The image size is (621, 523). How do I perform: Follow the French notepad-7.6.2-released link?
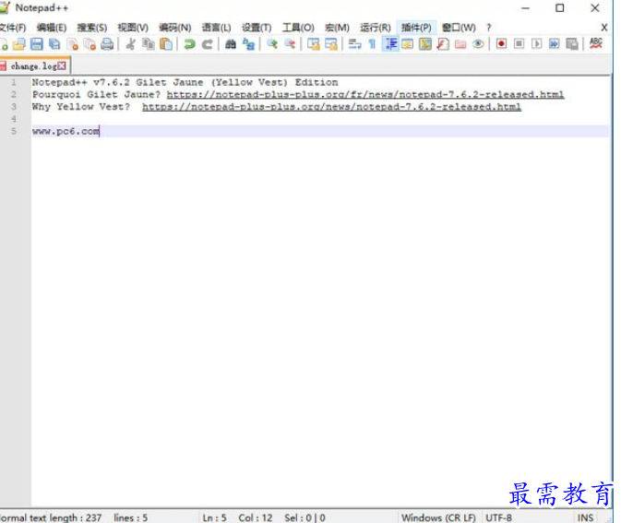click(365, 95)
